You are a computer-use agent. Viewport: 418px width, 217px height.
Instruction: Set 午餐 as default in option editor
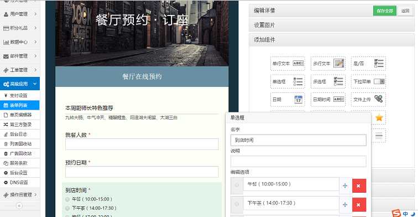[237, 185]
